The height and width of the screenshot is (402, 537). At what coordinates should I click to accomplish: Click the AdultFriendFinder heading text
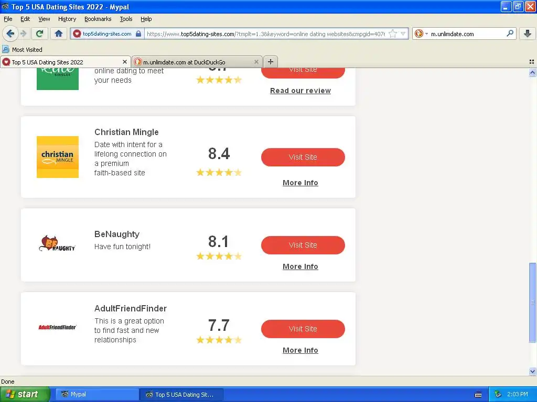coord(131,308)
